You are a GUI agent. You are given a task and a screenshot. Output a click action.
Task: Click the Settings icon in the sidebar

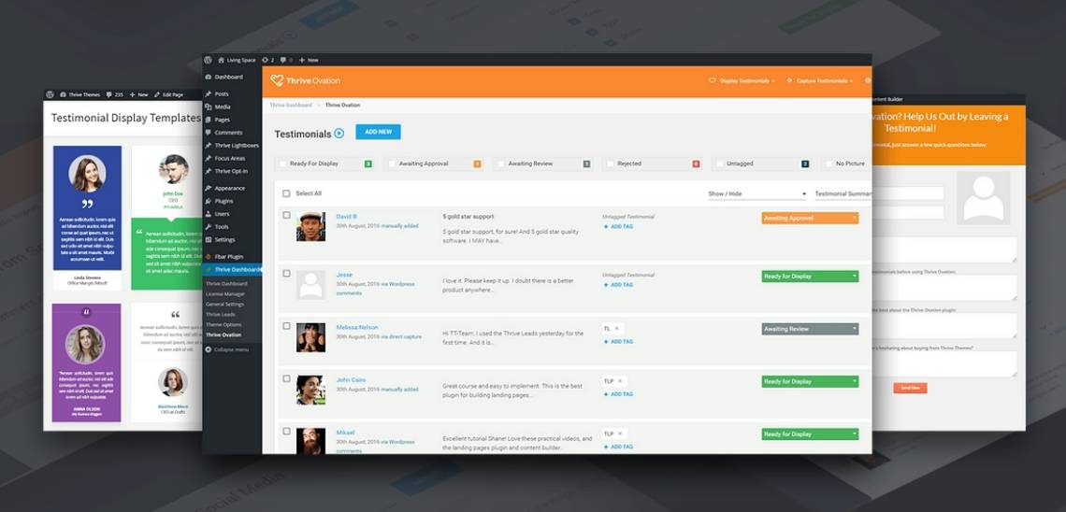click(208, 240)
